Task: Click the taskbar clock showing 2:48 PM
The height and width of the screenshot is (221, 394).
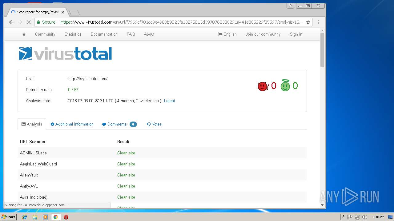Action: click(x=378, y=217)
